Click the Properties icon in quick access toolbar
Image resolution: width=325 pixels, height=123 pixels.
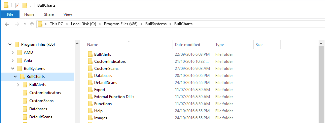click(17, 6)
